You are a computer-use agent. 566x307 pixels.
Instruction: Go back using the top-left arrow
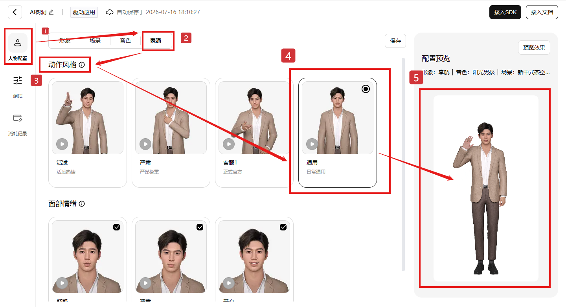[x=15, y=12]
